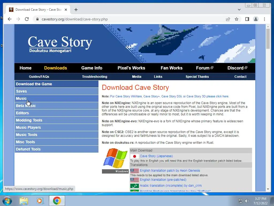Open Pixel's Works menu item
The height and width of the screenshot is (206, 274).
click(x=131, y=68)
